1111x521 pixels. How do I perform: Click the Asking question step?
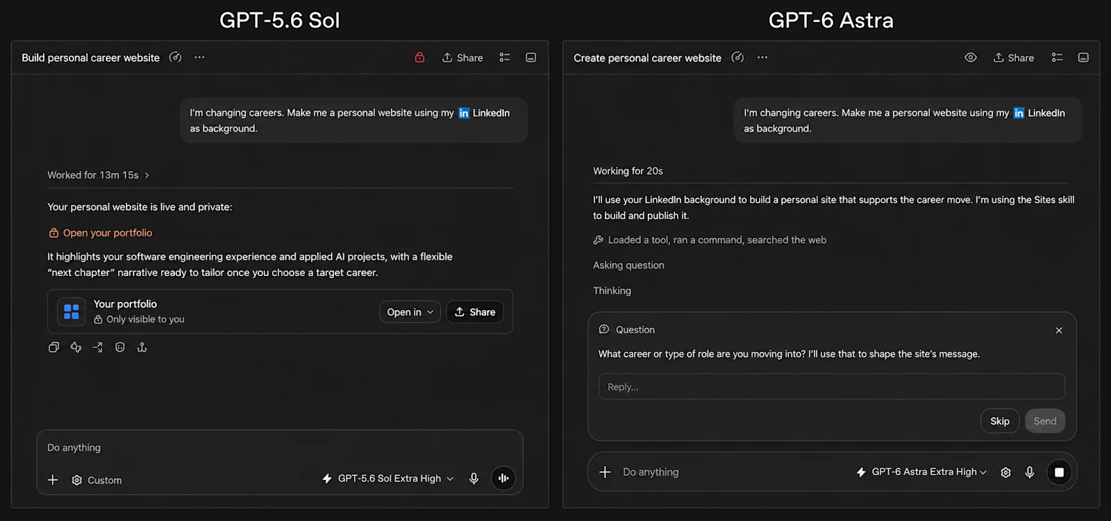coord(628,265)
